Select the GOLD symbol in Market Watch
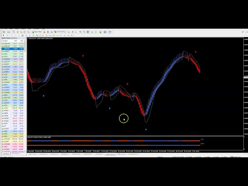 [x=6, y=108]
